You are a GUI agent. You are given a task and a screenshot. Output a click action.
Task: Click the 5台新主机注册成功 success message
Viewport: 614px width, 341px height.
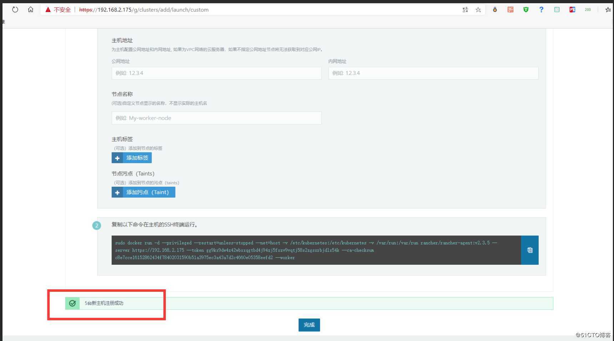point(104,303)
